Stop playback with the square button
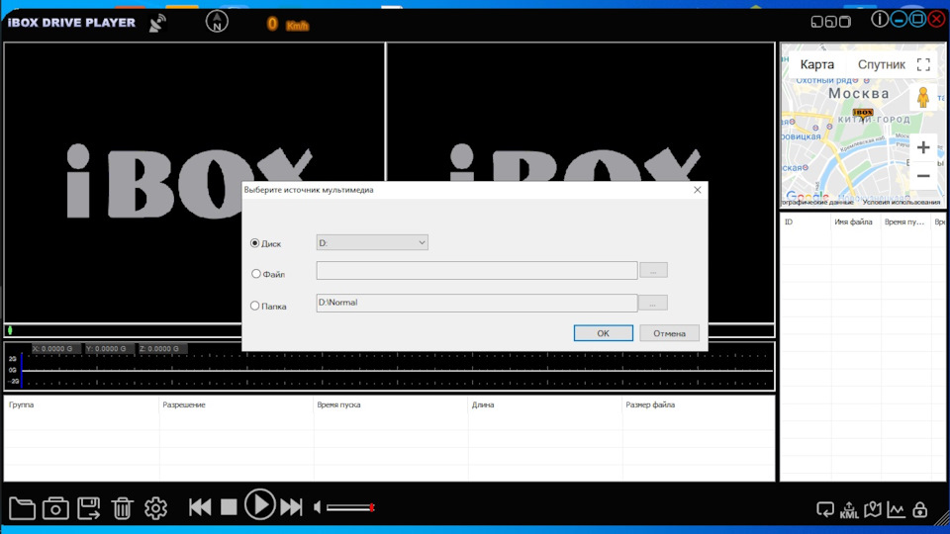The image size is (950, 534). 229,507
